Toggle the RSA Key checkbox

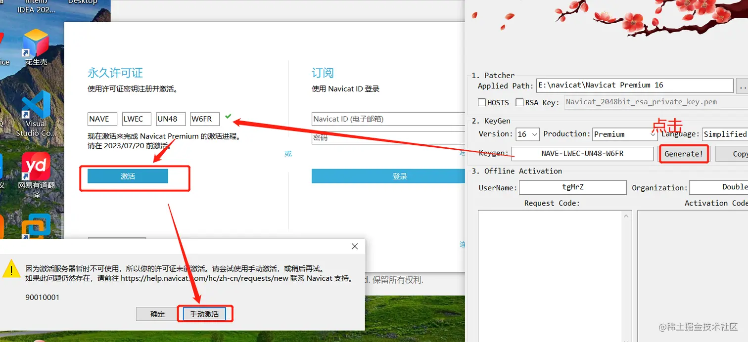[x=519, y=102]
